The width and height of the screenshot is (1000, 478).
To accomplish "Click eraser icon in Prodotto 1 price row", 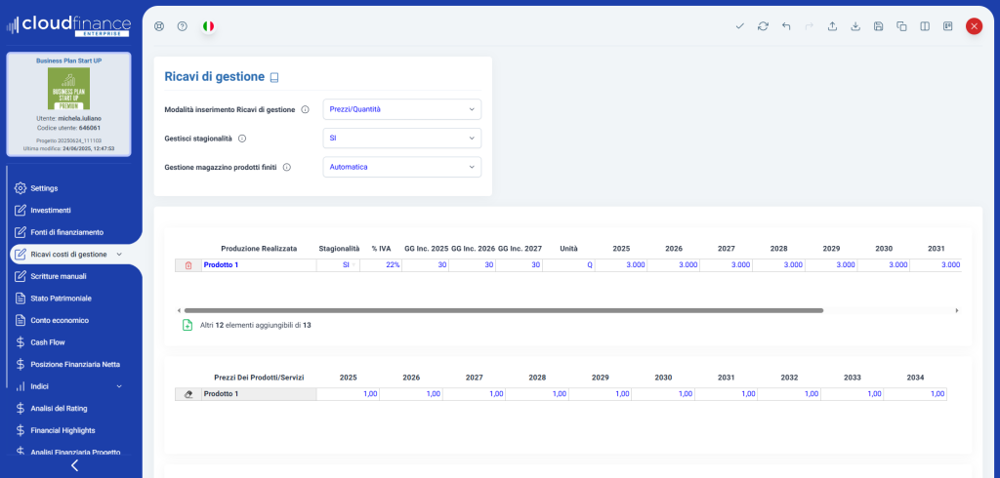I will coord(188,394).
